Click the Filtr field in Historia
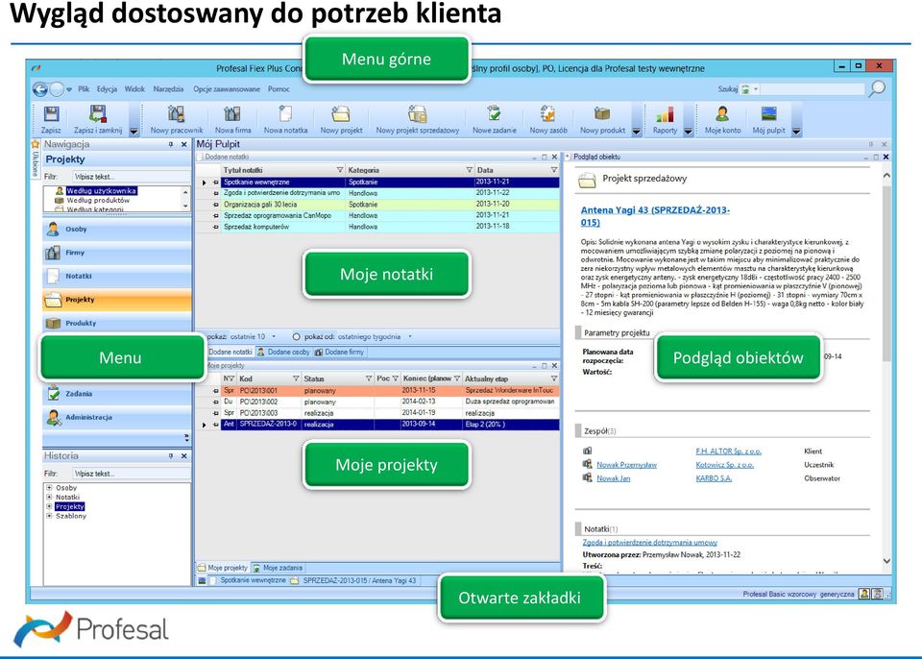This screenshot has height=659, width=922. pos(131,473)
